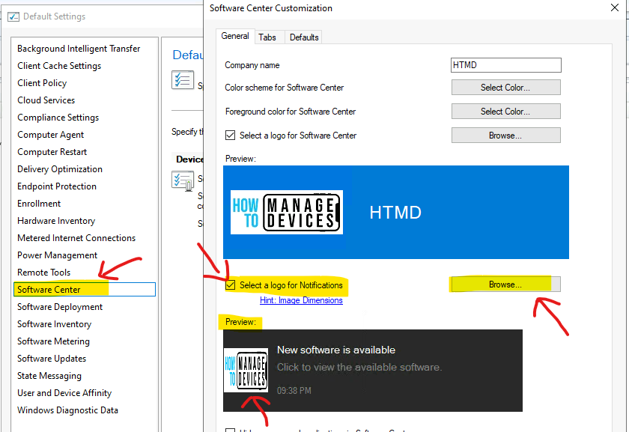Screen dimensions: 629x432
Task: Click the 09:38 PM notification timestamp
Action: coord(294,391)
